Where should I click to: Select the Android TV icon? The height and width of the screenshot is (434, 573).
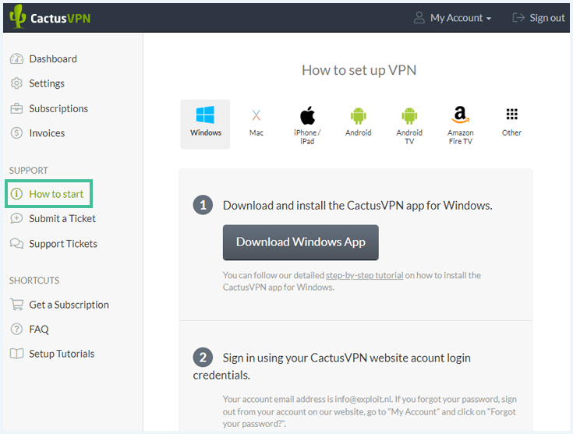(409, 115)
